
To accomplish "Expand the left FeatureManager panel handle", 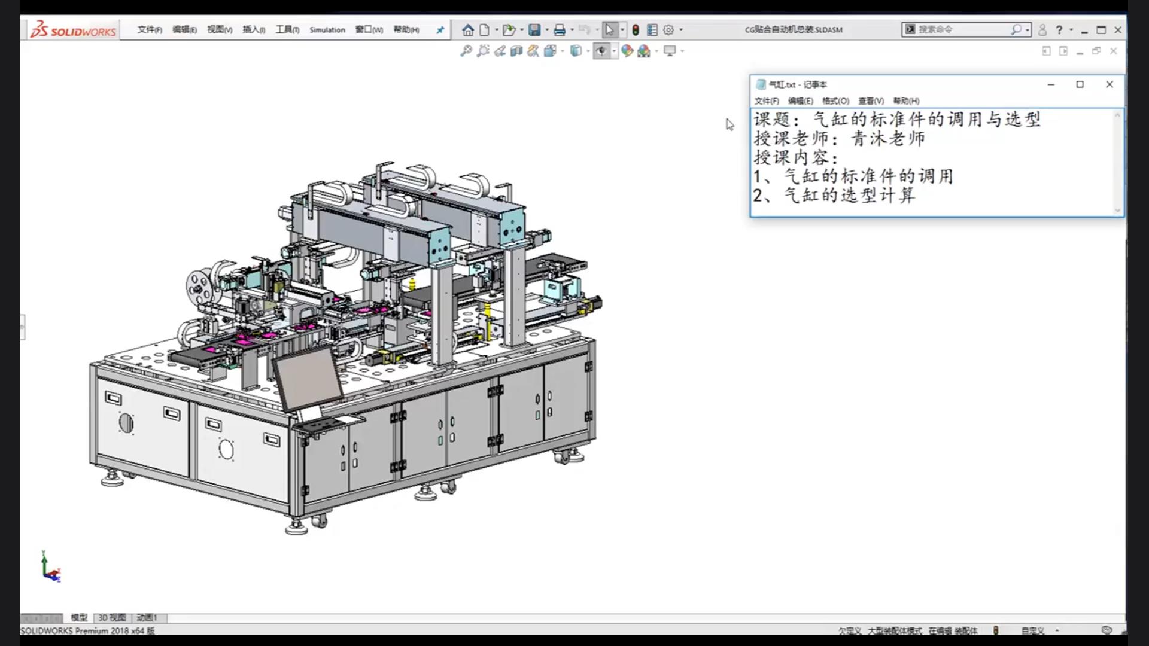I will [x=23, y=327].
